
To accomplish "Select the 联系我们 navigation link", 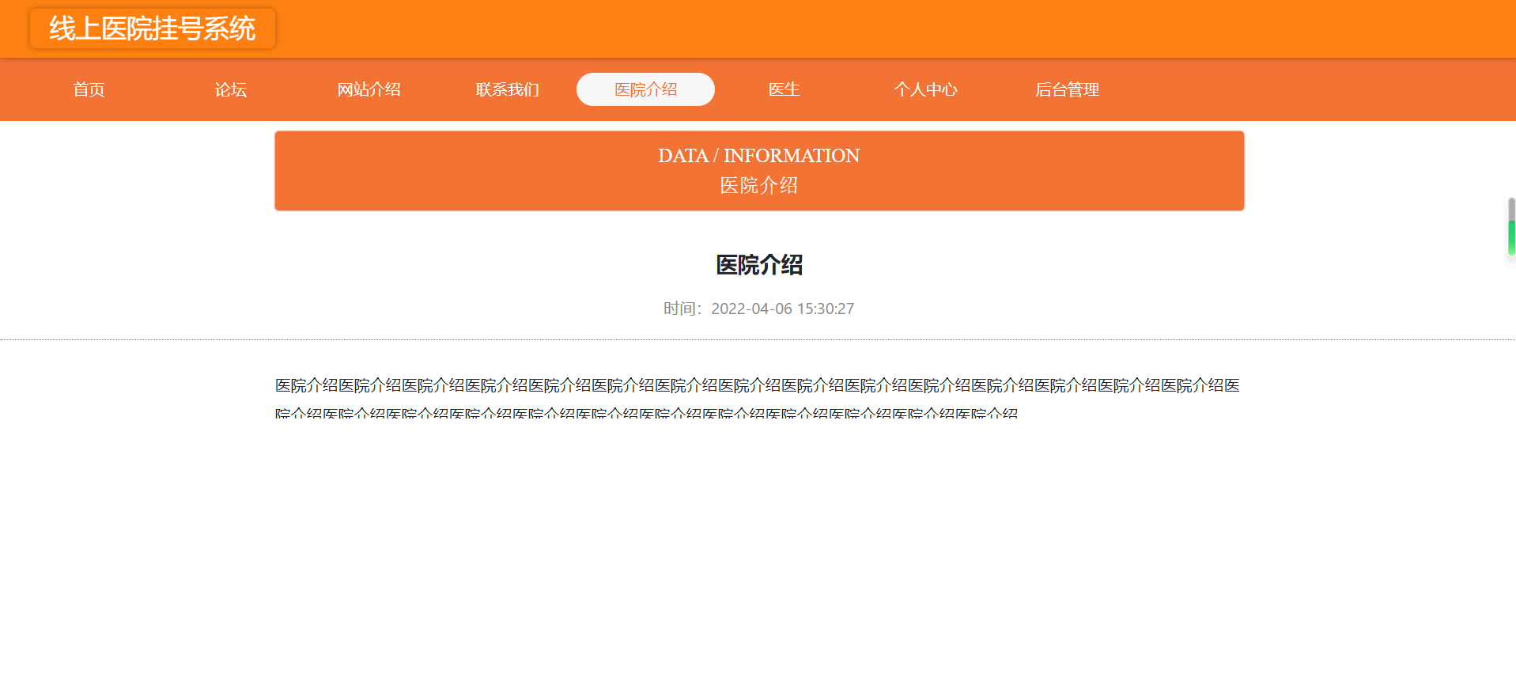I will pos(507,89).
